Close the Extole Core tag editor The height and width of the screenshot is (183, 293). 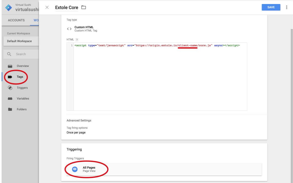(47, 7)
